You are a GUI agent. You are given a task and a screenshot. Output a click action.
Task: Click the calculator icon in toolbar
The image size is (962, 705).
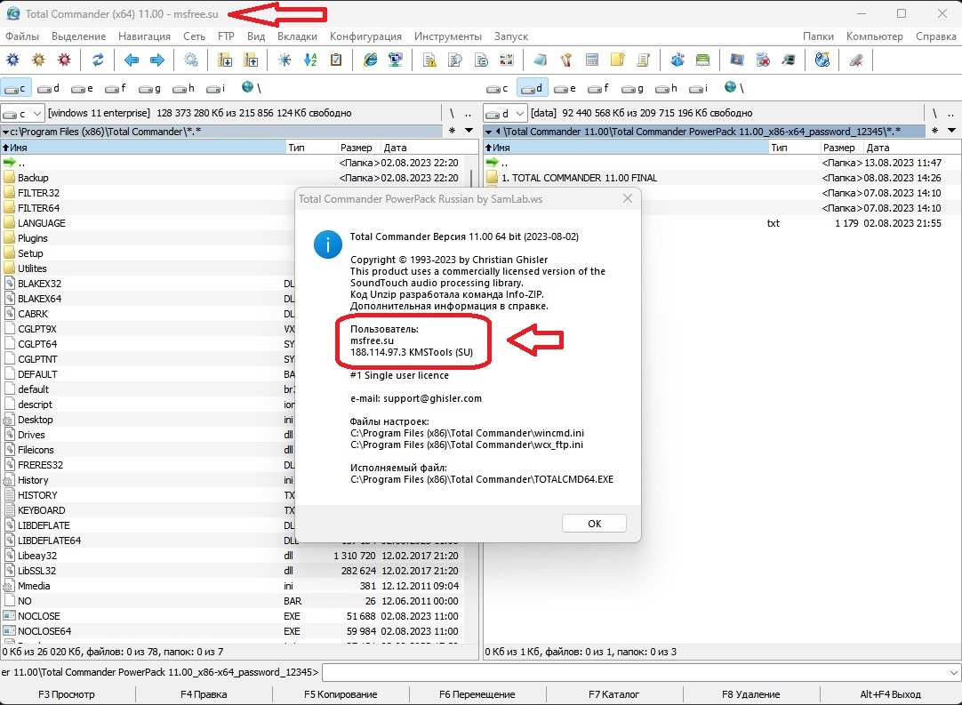pos(592,60)
